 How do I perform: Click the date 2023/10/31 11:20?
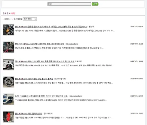[x=137, y=44]
